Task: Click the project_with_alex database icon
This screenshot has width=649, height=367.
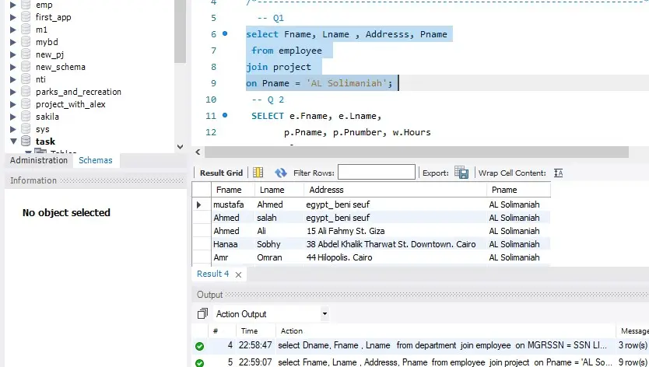Action: pyautogui.click(x=26, y=104)
